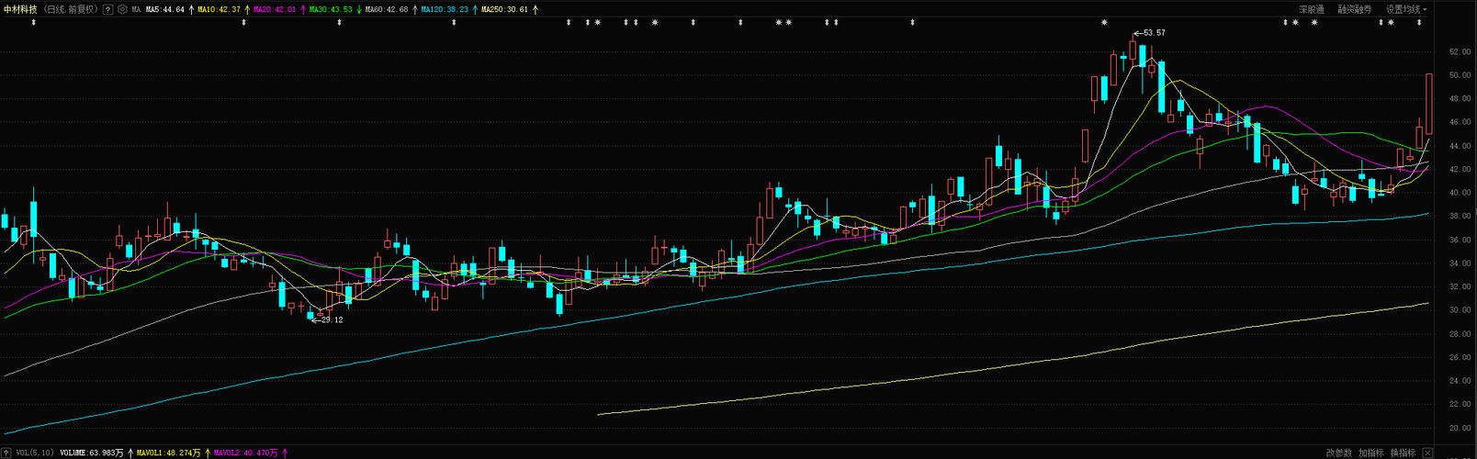This screenshot has width=1477, height=459.
Task: Click the 加指标 button
Action: [1370, 453]
